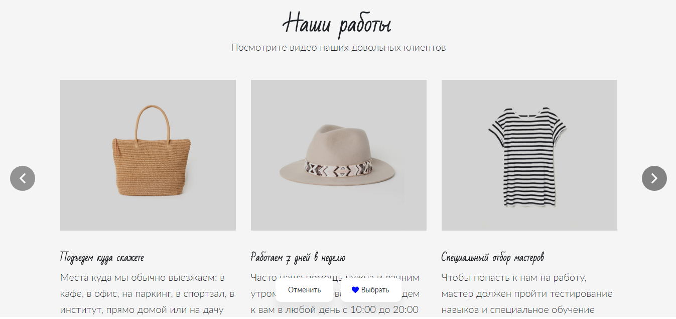Click the paragraph starting Чтобы попасть к нам
The width and height of the screenshot is (676, 319).
point(527,293)
